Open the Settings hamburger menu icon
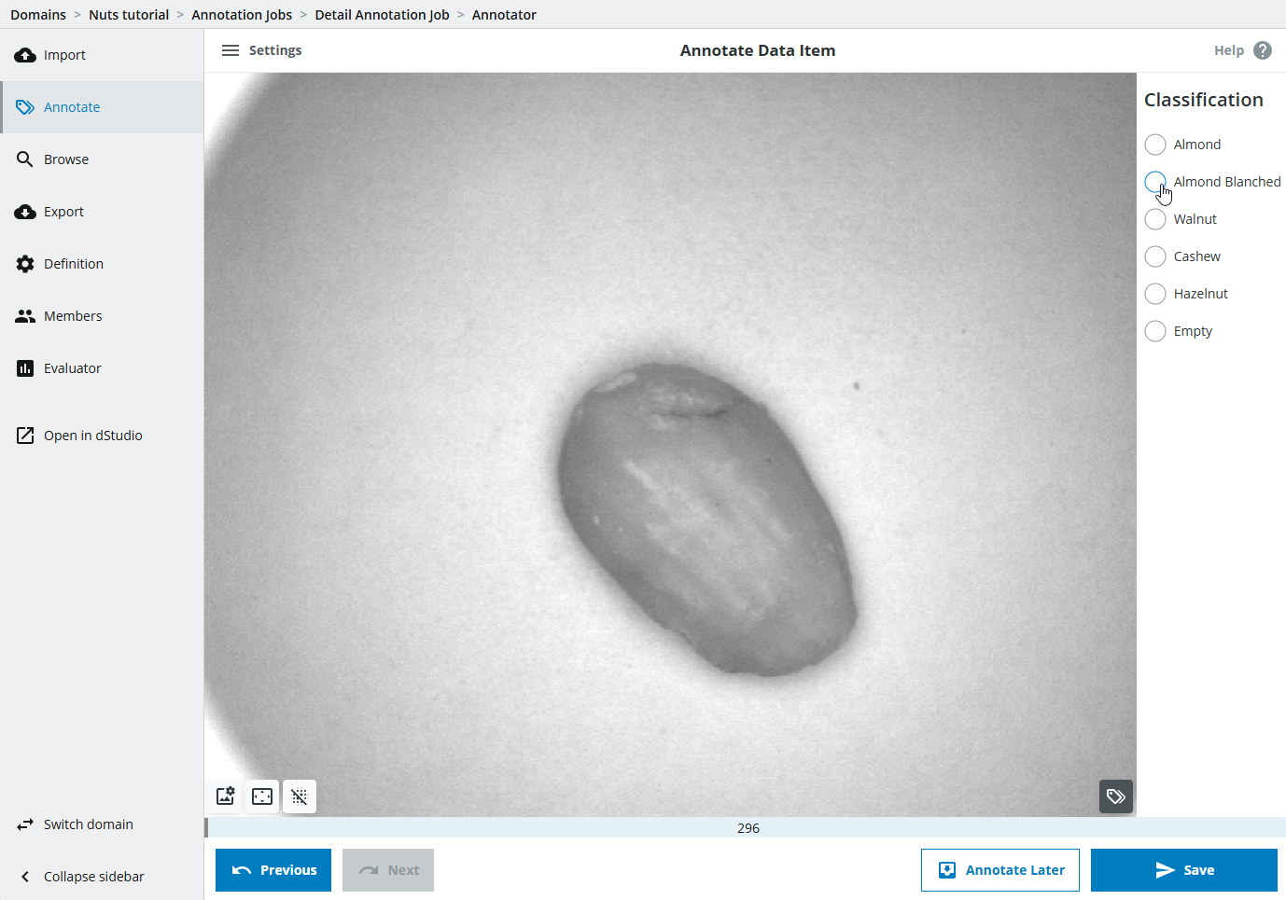 [231, 50]
